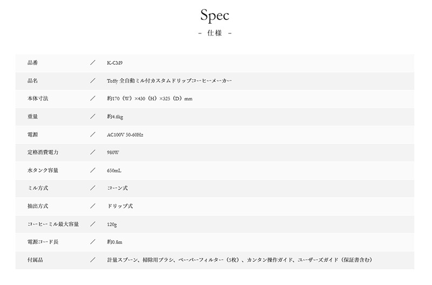Select the 980W power value

(x=113, y=153)
